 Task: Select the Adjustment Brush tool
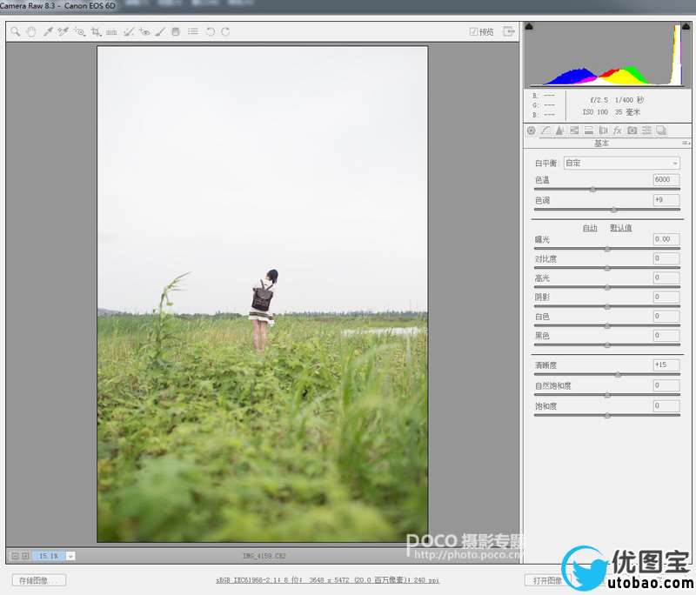point(160,31)
